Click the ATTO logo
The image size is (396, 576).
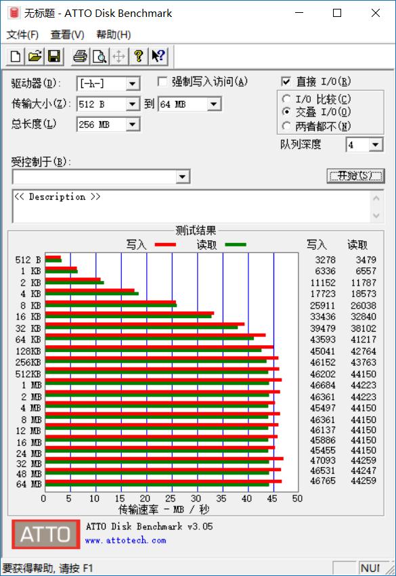[45, 534]
